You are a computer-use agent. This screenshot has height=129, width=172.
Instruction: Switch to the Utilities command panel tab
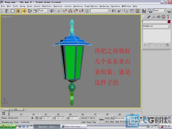click(x=168, y=17)
